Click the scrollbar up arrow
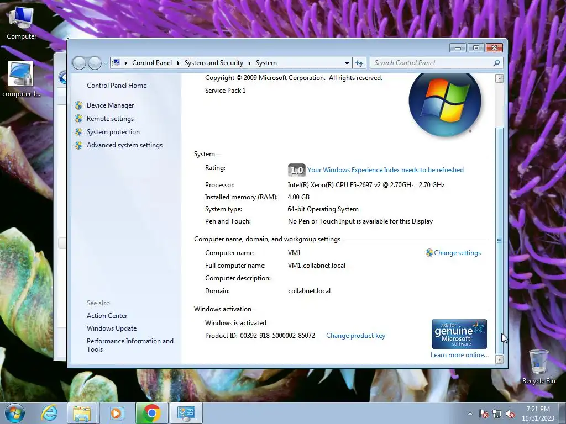The width and height of the screenshot is (566, 424). 500,78
